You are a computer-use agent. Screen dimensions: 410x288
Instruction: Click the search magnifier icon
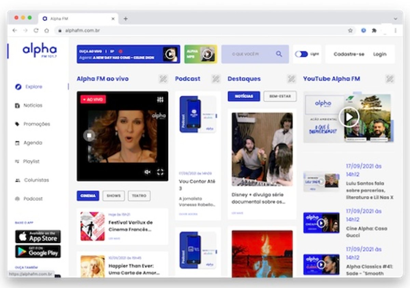[279, 54]
